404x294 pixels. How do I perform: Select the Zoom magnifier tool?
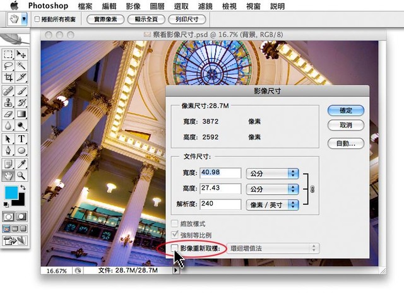coord(21,175)
